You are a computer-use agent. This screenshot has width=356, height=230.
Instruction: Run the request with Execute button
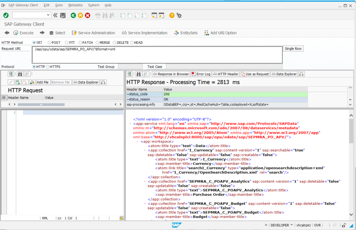(x=23, y=33)
